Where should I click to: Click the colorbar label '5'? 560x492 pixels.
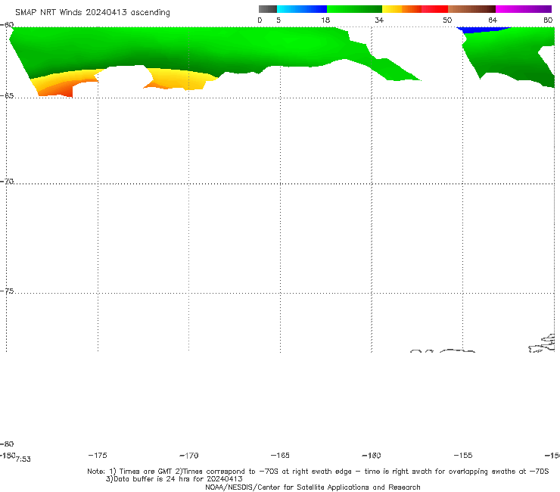point(278,20)
